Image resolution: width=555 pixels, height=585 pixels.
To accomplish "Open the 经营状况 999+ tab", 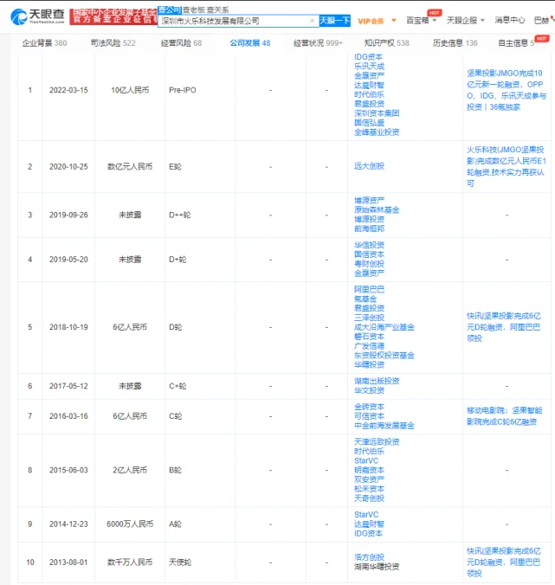I will coord(318,43).
